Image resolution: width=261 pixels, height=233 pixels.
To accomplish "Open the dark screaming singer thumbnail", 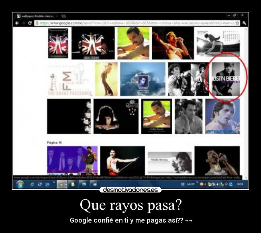I will coord(217,160).
